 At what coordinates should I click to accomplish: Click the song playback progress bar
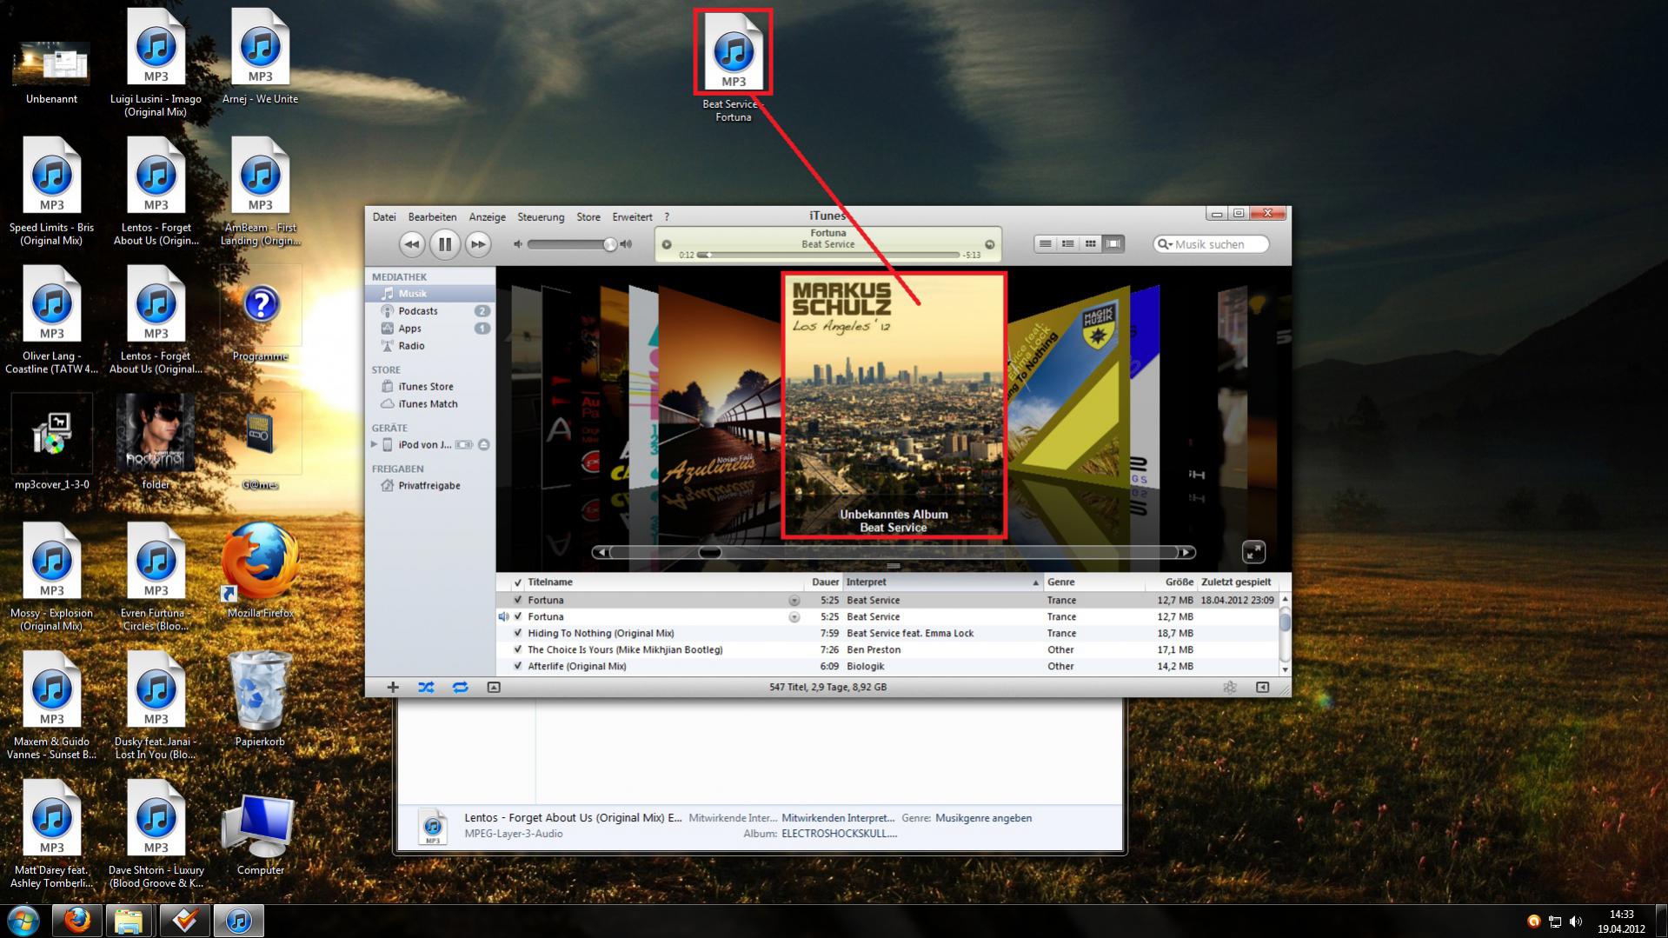tap(828, 255)
